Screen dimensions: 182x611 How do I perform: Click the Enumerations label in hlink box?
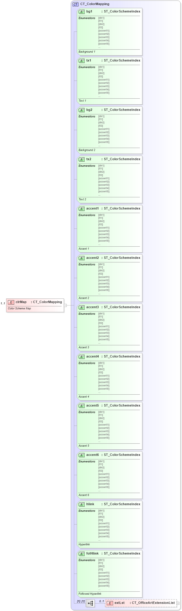[87, 511]
